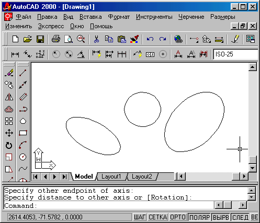Select the Move tool
The width and height of the screenshot is (260, 223).
[x=9, y=133]
